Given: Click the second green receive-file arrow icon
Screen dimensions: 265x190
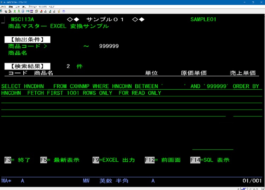Looking at the screenshot, I should pos(19,11).
